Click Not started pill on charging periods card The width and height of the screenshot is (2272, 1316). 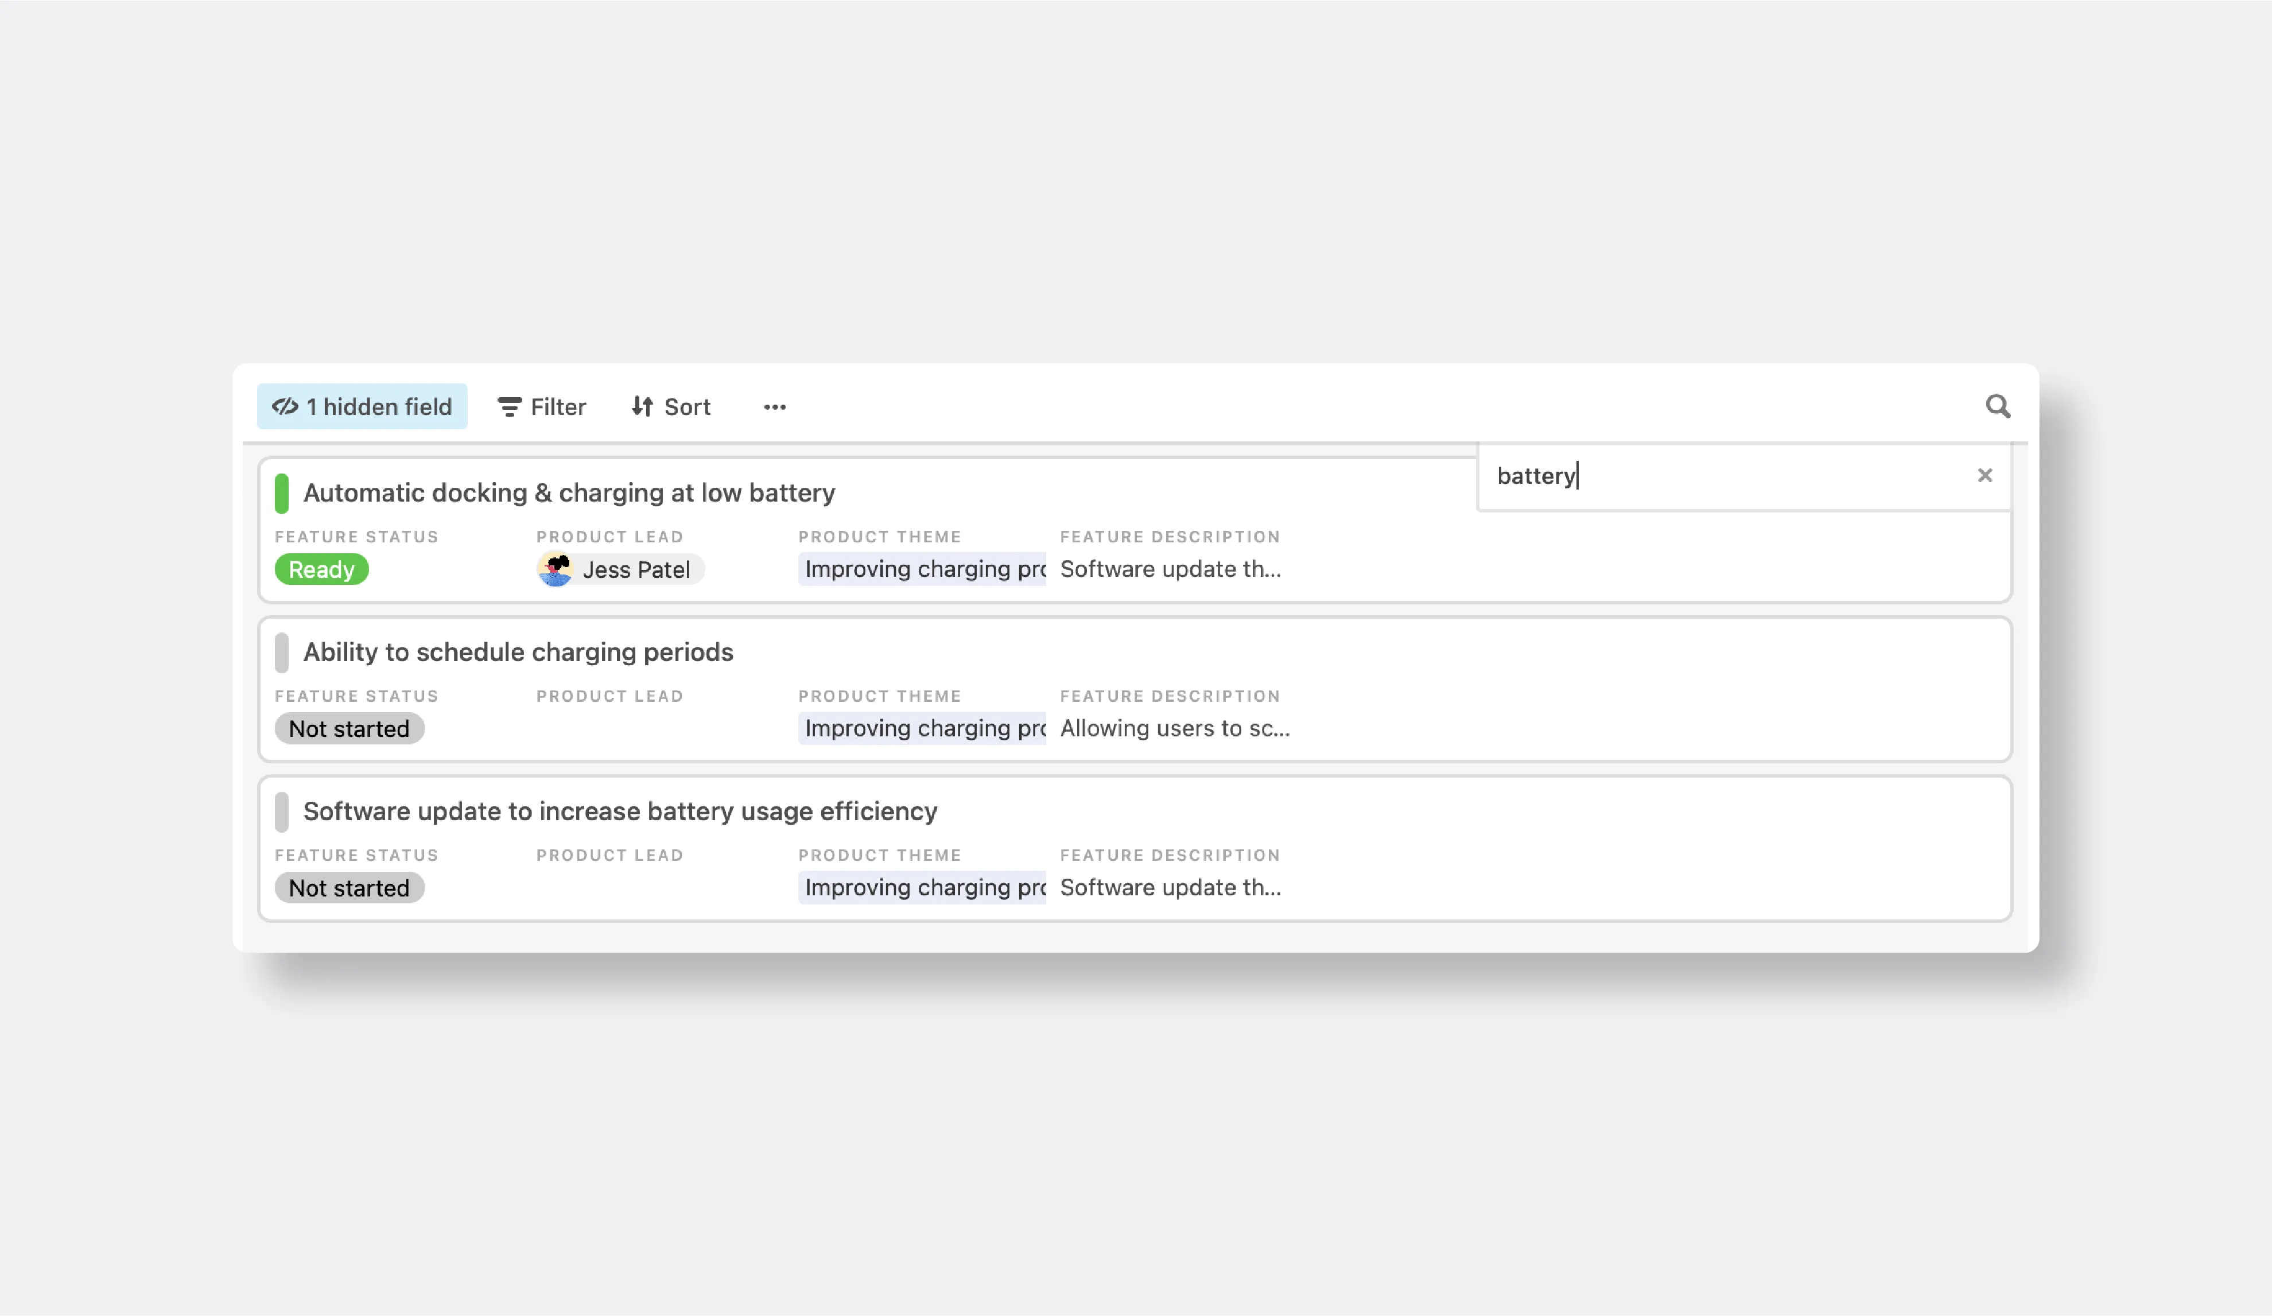(x=349, y=728)
